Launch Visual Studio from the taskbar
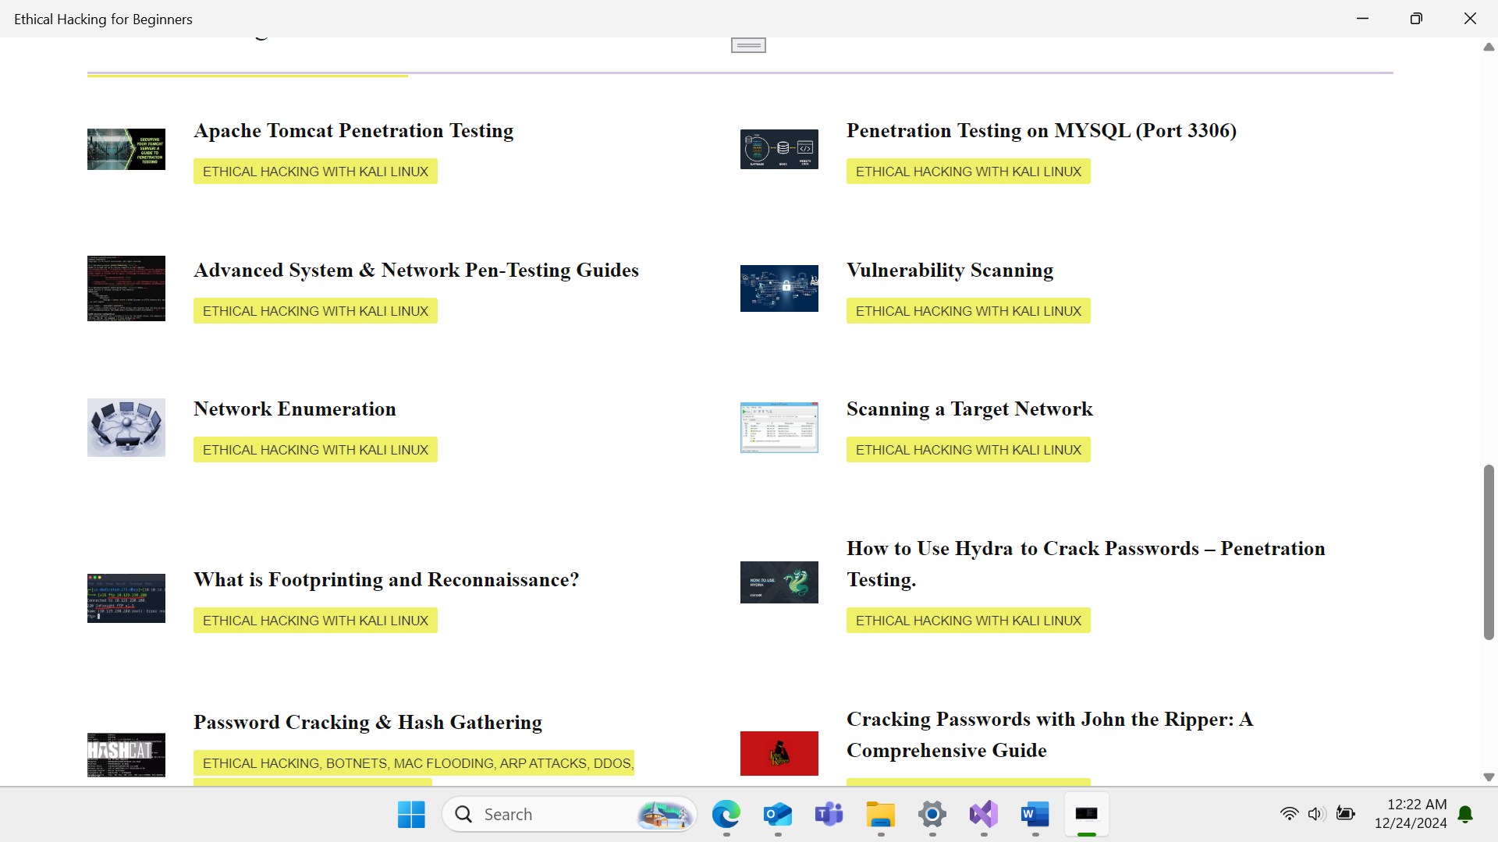The width and height of the screenshot is (1498, 842). (983, 815)
